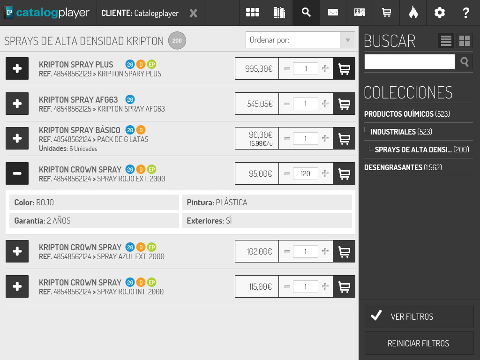Add Spray Azul Ext. 2000 to cart
Viewport: 480px width, 360px height.
(344, 251)
